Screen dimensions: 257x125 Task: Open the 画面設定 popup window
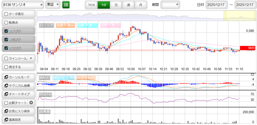pyautogui.click(x=18, y=119)
